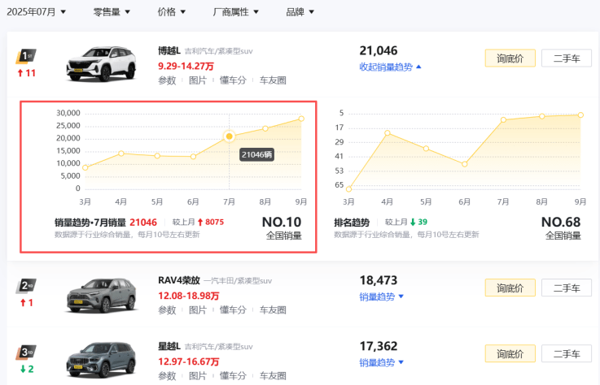Click 7月 highlighted point on sales chart
600x385 pixels.
point(230,136)
